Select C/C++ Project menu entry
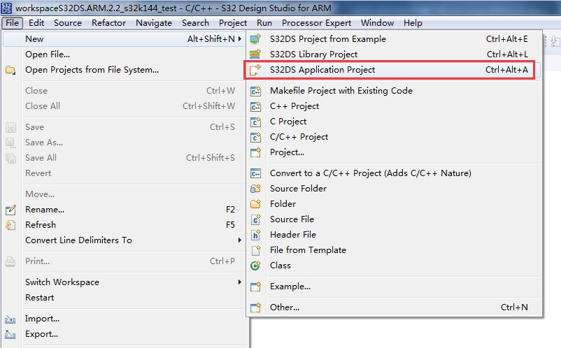Screen dimensions: 561x348 click(x=393, y=137)
